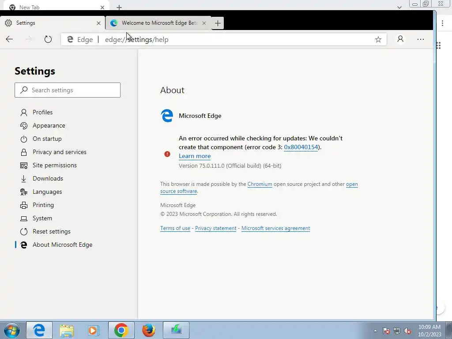Open Profiles settings
The image size is (452, 339).
click(42, 112)
